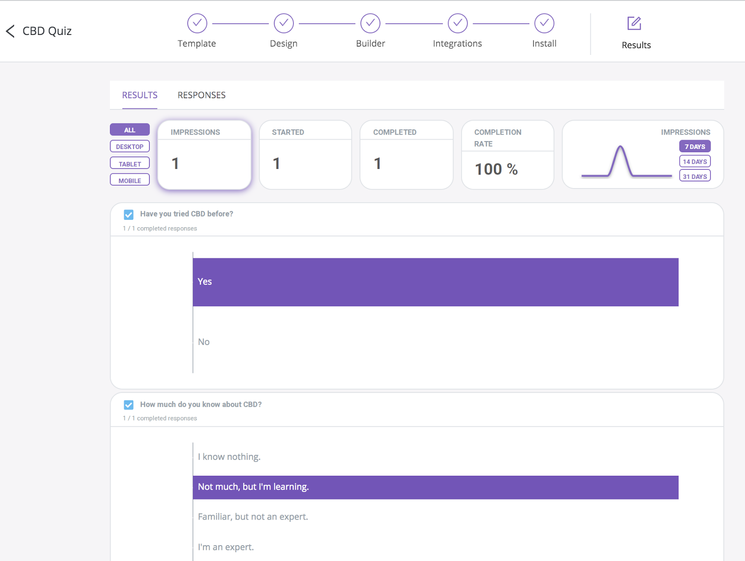Click the Results pencil icon

coord(634,23)
